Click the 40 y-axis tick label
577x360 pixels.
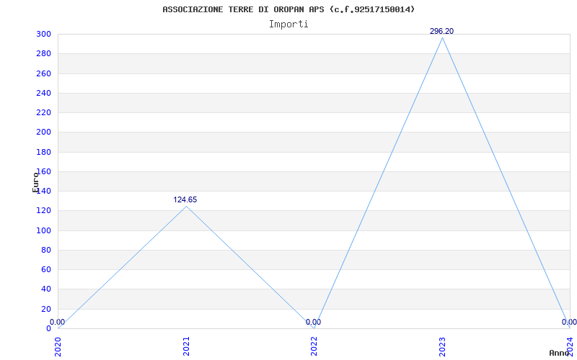[46, 289]
